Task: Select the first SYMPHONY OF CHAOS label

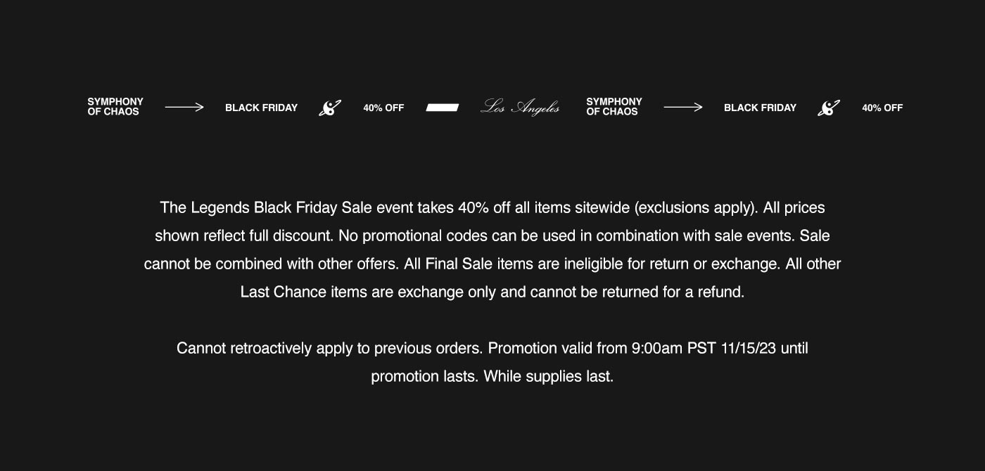Action: pos(115,107)
